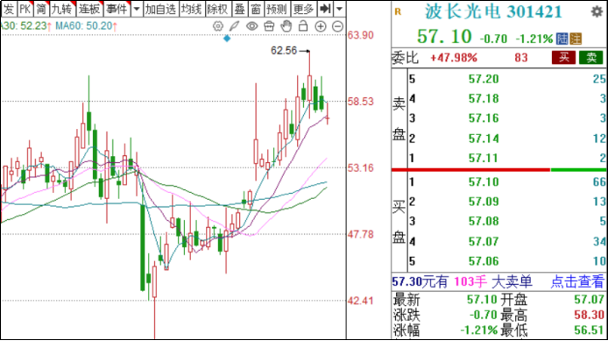Open chart settings gear icon

tap(218, 26)
